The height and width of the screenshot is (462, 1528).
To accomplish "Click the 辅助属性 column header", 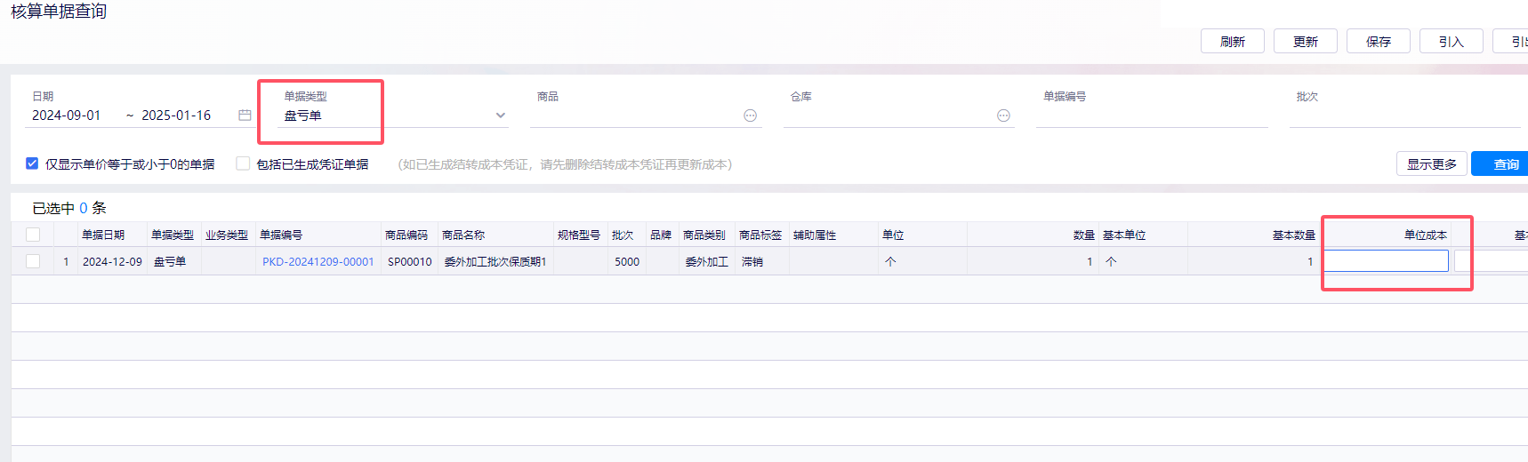I will [x=815, y=235].
